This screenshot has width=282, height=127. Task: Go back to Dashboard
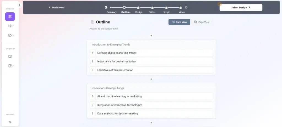(x=56, y=7)
